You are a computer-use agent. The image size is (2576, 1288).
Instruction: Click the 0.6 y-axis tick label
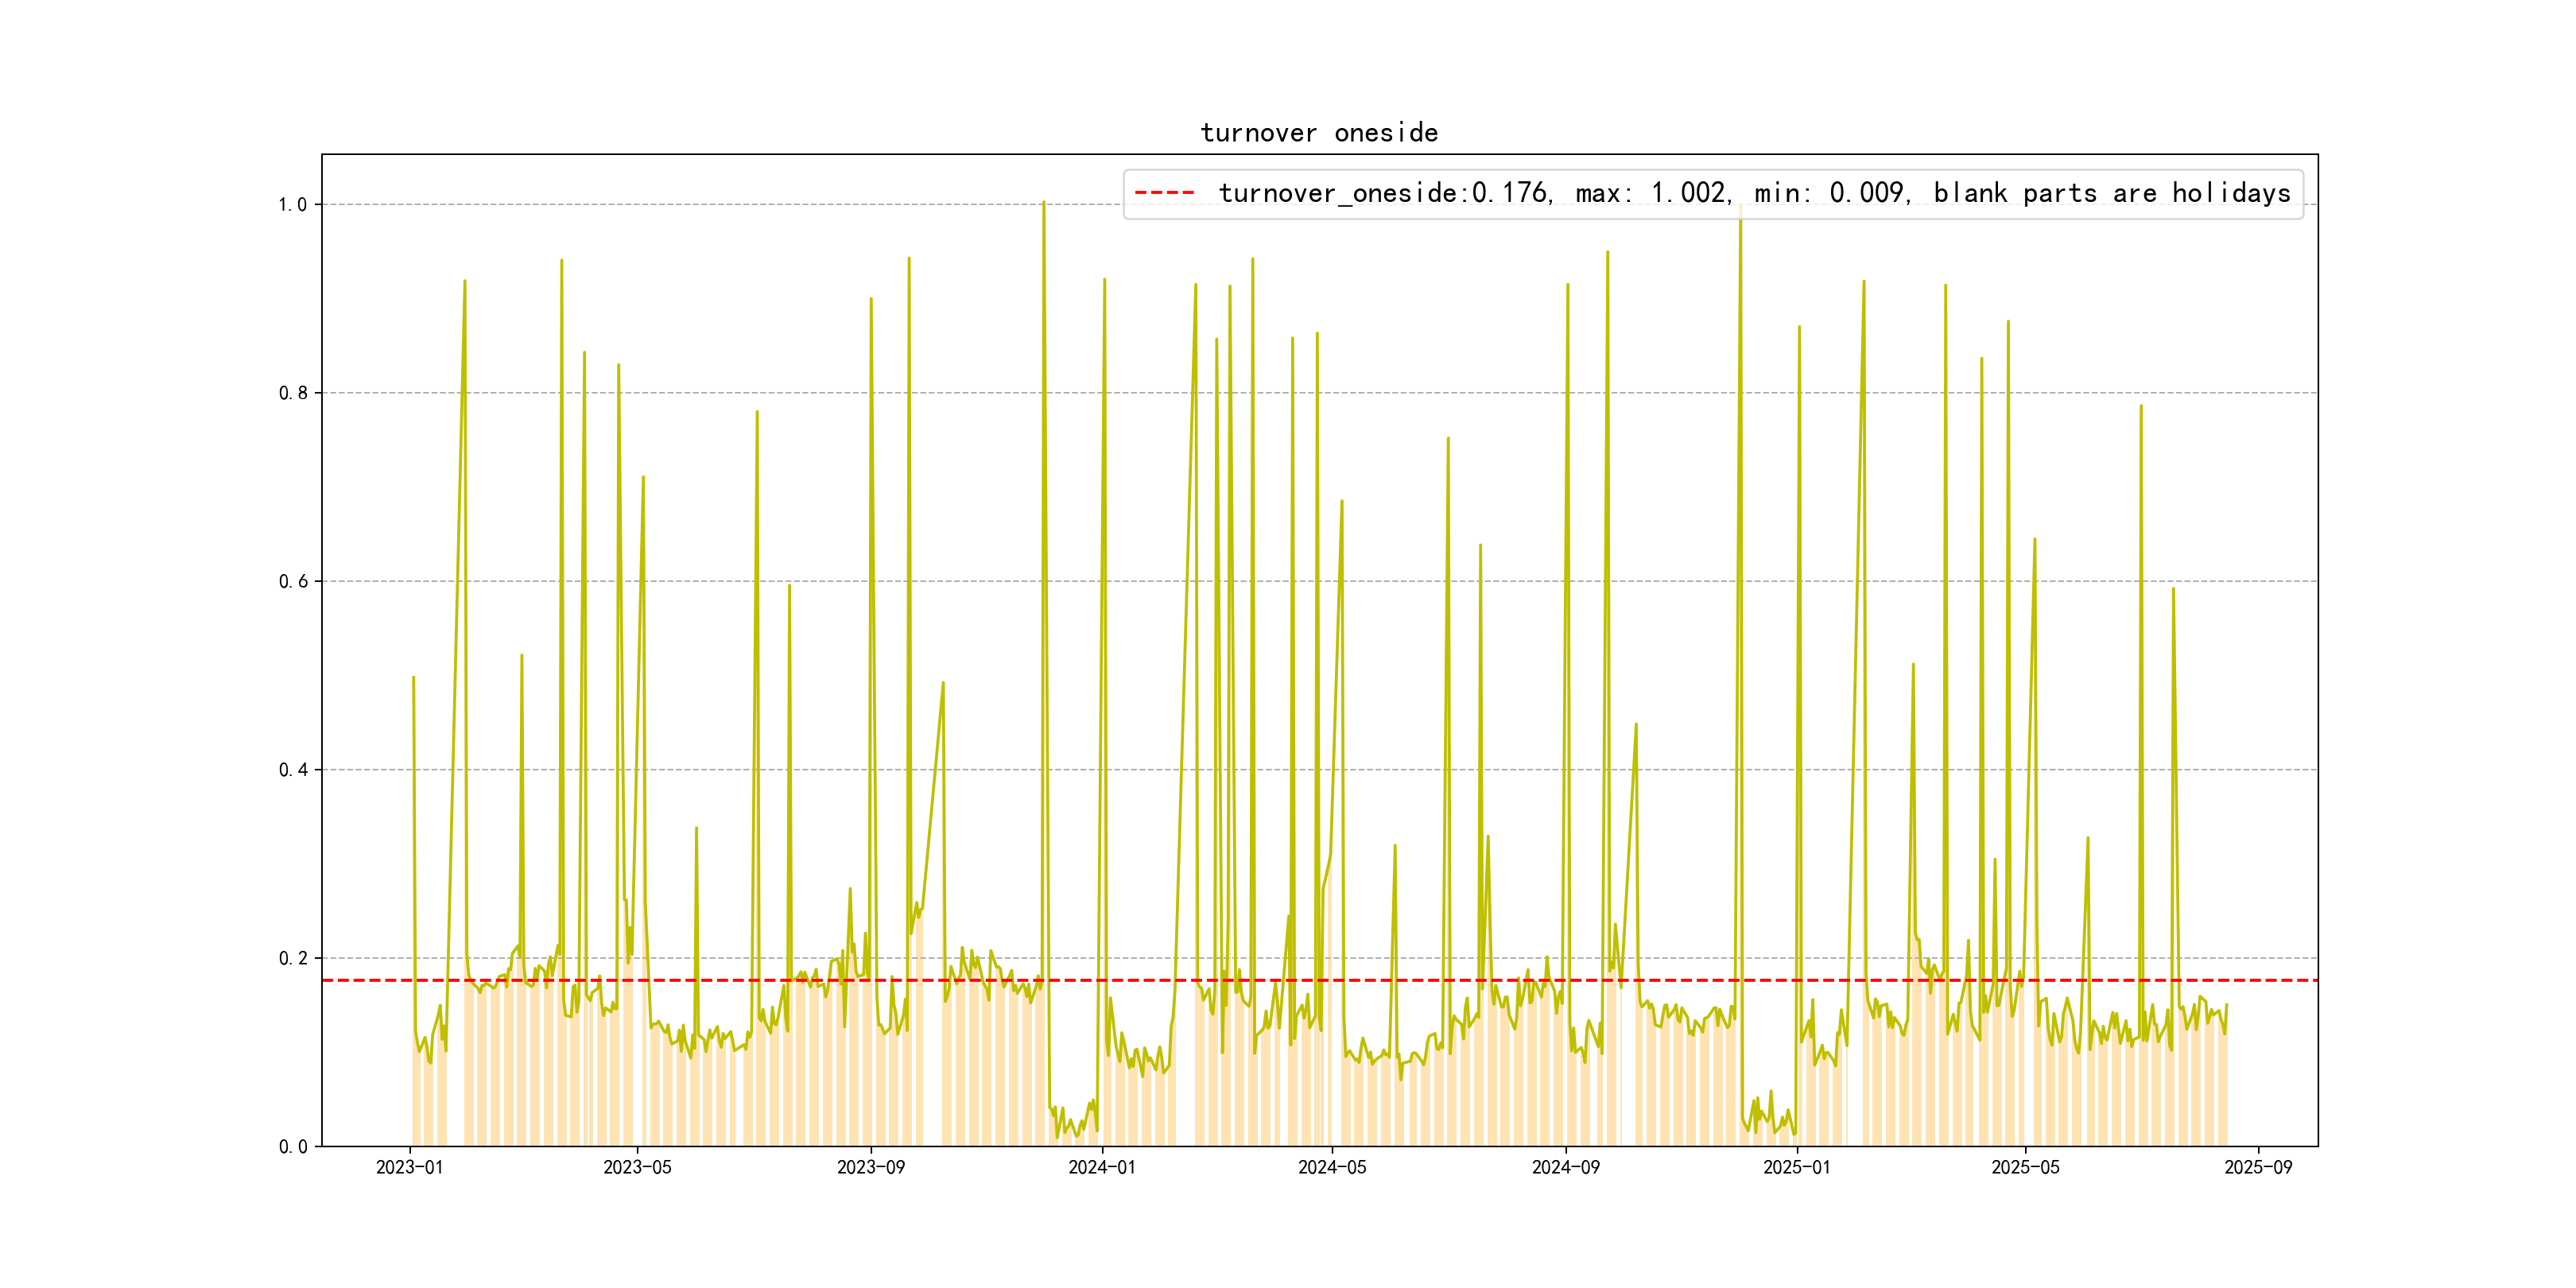point(292,582)
